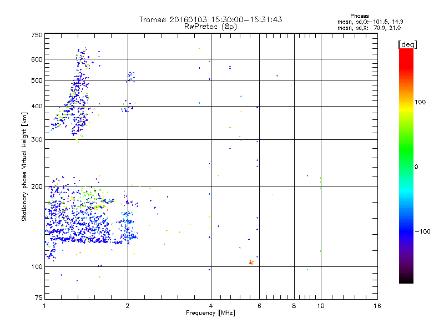Click the x-axis tick label '1'

(x=44, y=306)
